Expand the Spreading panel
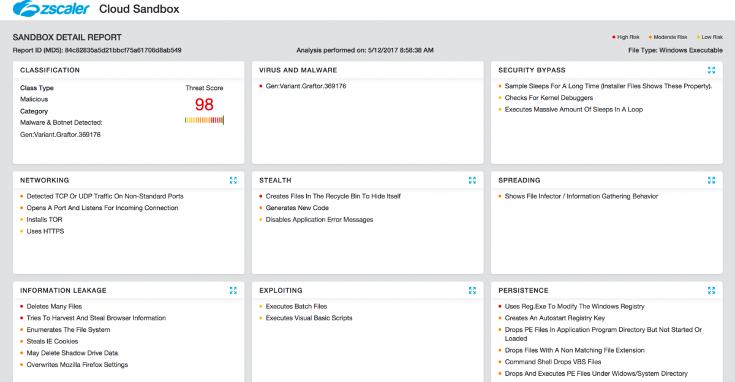Screen dimensions: 735x382 click(711, 181)
